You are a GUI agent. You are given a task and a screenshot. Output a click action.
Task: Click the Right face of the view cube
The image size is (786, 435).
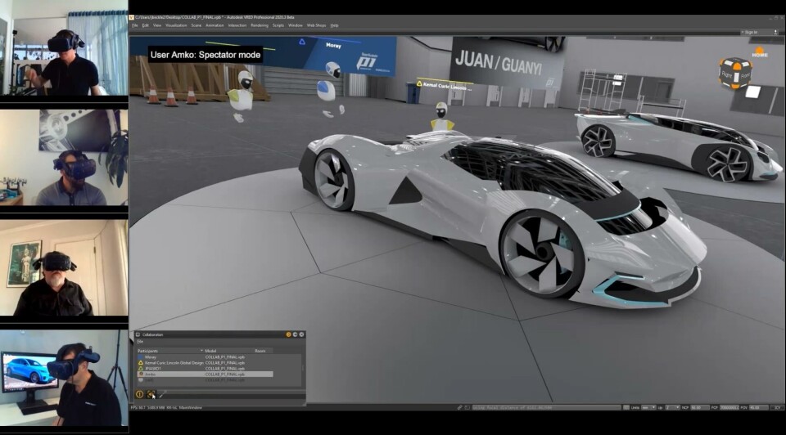click(727, 74)
